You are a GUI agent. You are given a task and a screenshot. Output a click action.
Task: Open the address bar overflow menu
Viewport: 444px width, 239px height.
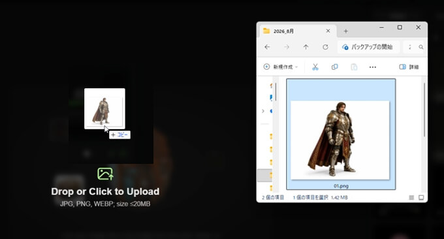point(410,47)
